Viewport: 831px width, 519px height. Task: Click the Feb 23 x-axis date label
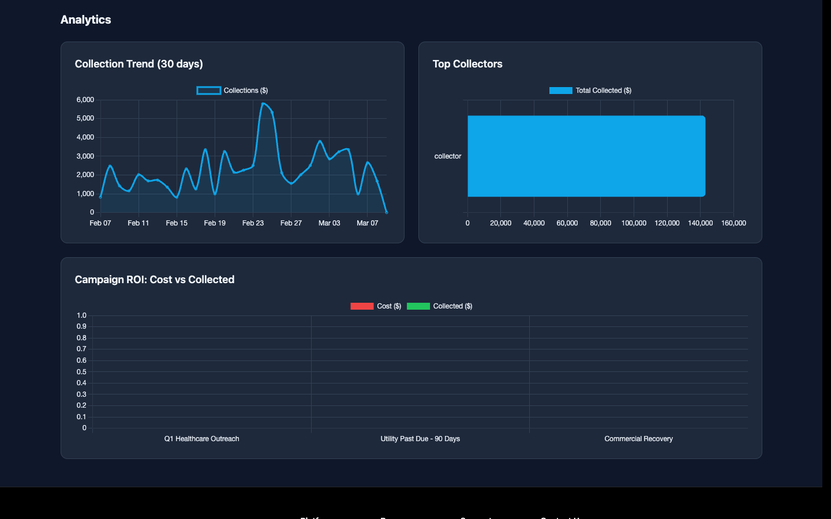coord(253,223)
